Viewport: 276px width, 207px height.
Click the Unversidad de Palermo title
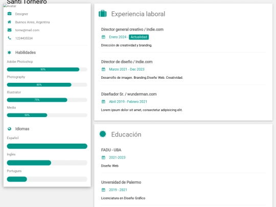[x=121, y=182]
